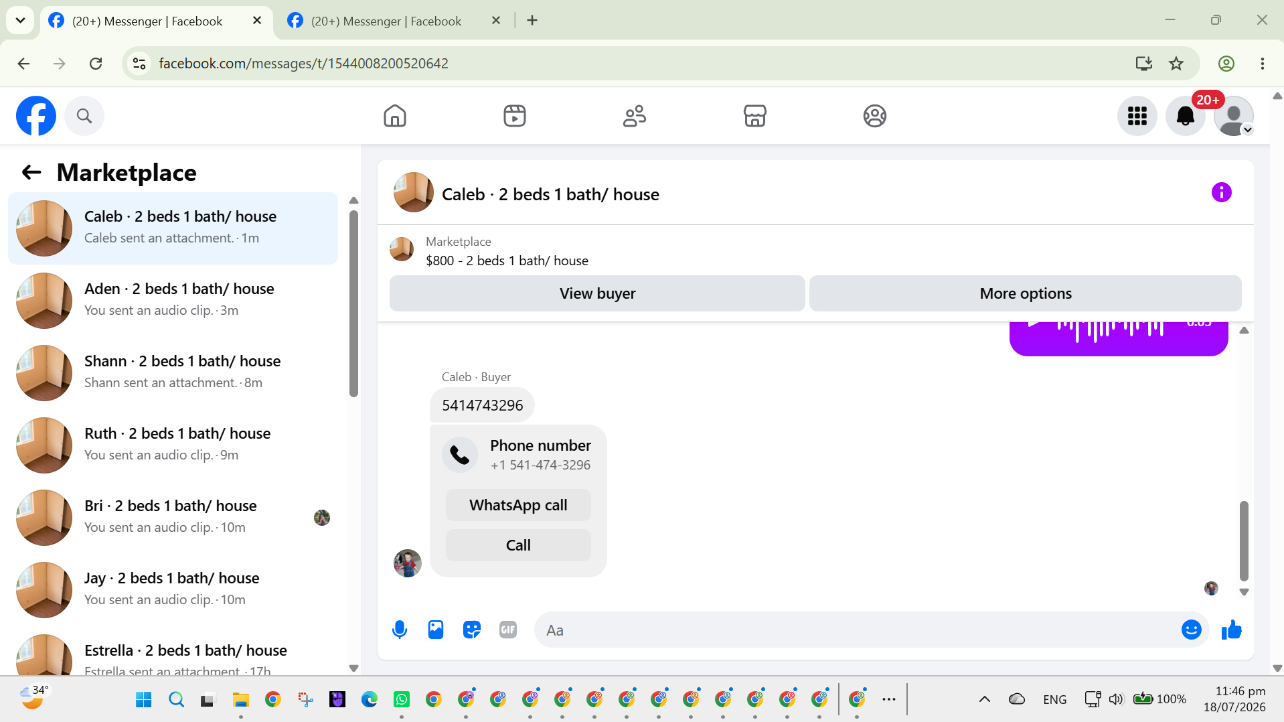Click chat scroll down arrow
Viewport: 1284px width, 722px height.
click(x=1244, y=592)
